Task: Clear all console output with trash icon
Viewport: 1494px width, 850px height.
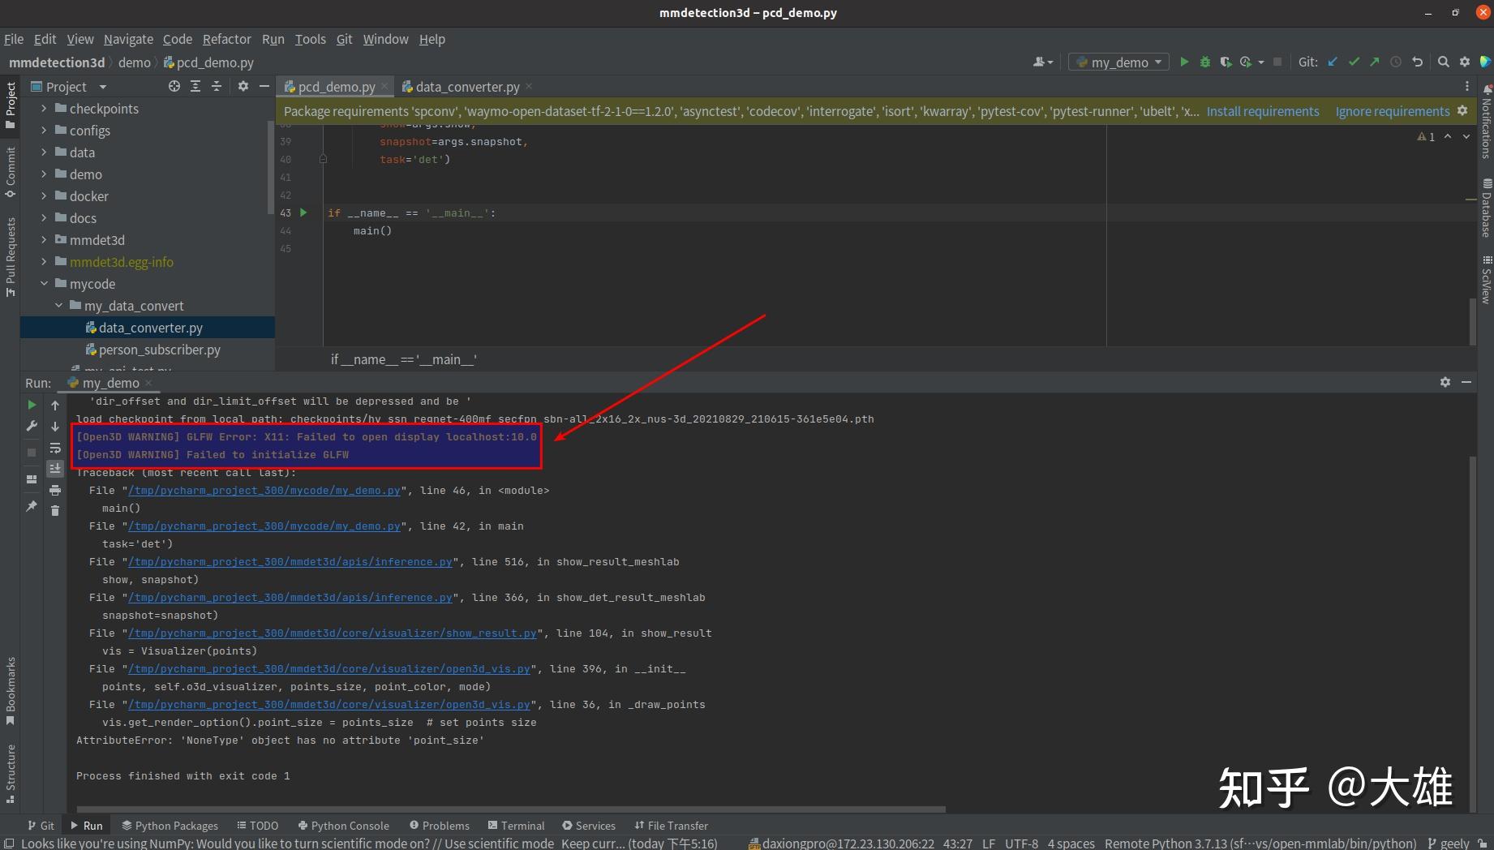Action: (x=55, y=510)
